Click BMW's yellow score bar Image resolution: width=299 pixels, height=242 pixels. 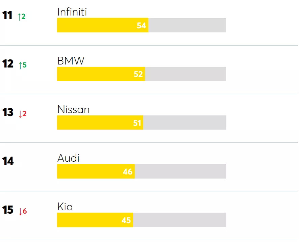[x=95, y=74]
